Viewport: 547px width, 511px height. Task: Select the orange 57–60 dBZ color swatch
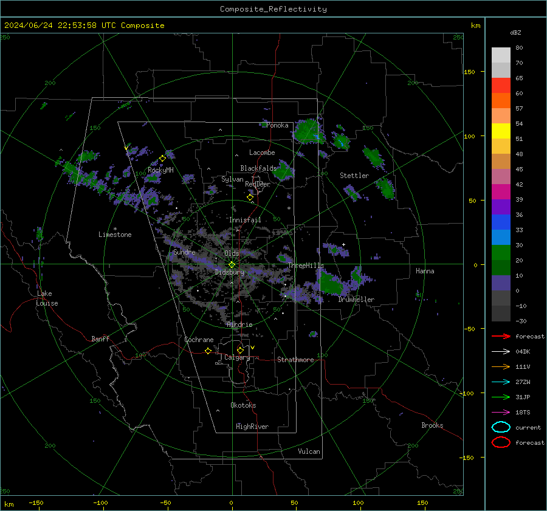tap(501, 100)
